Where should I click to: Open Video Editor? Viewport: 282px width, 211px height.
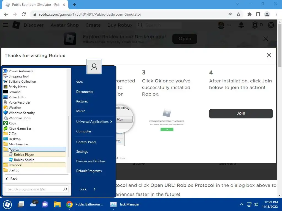point(34,97)
